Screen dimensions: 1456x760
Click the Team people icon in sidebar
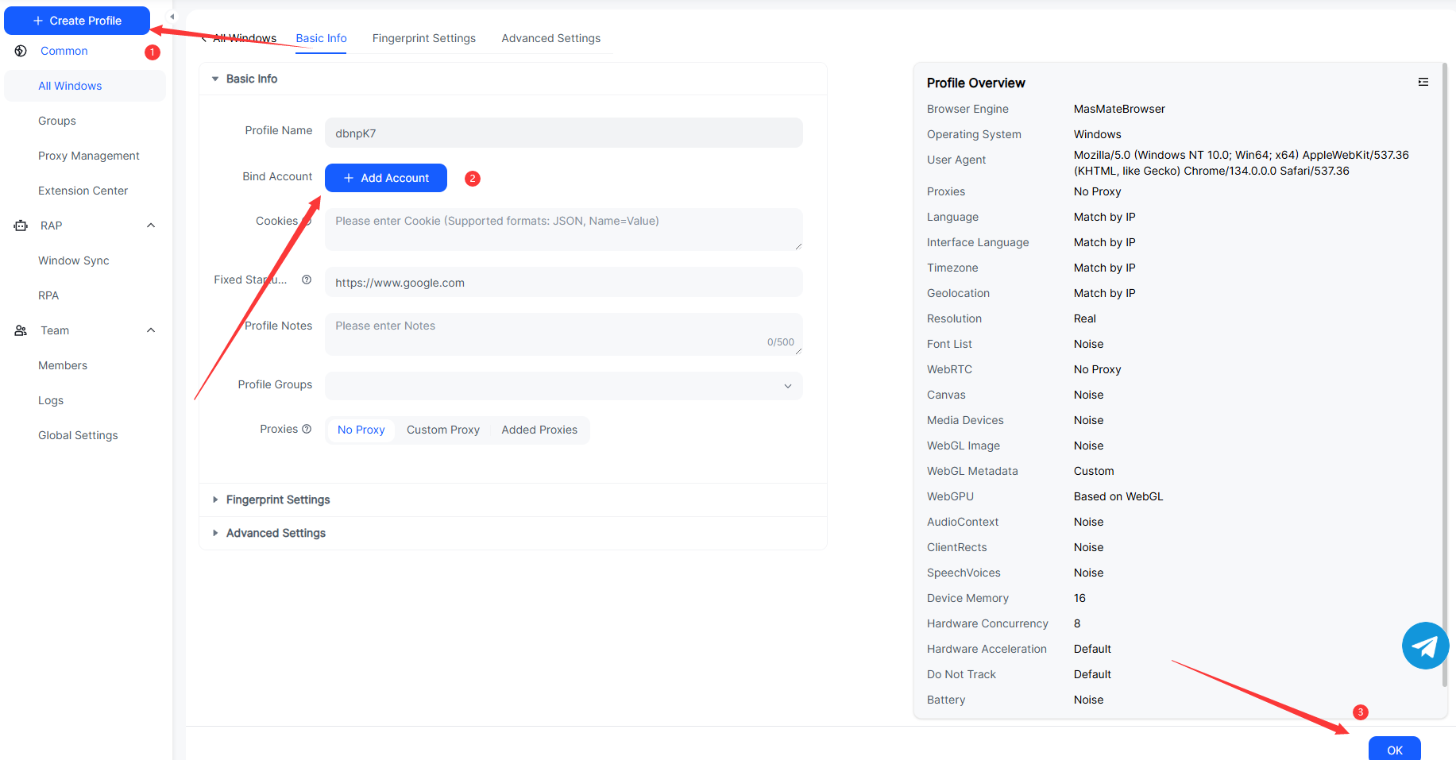[21, 330]
